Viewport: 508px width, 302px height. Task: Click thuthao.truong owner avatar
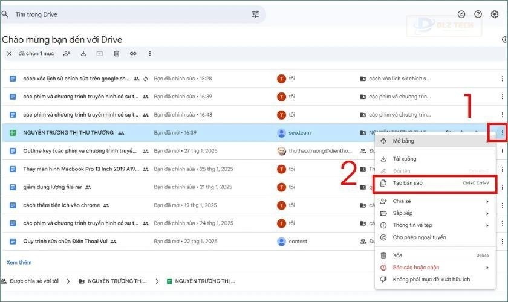click(282, 151)
